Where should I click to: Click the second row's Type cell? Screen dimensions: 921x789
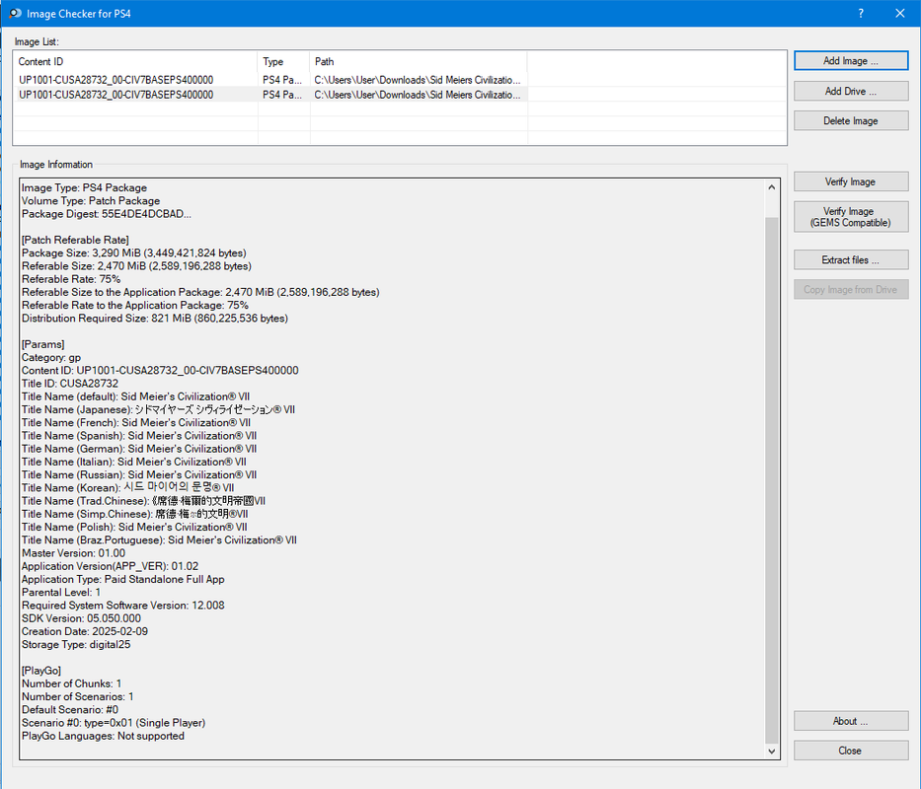point(282,95)
